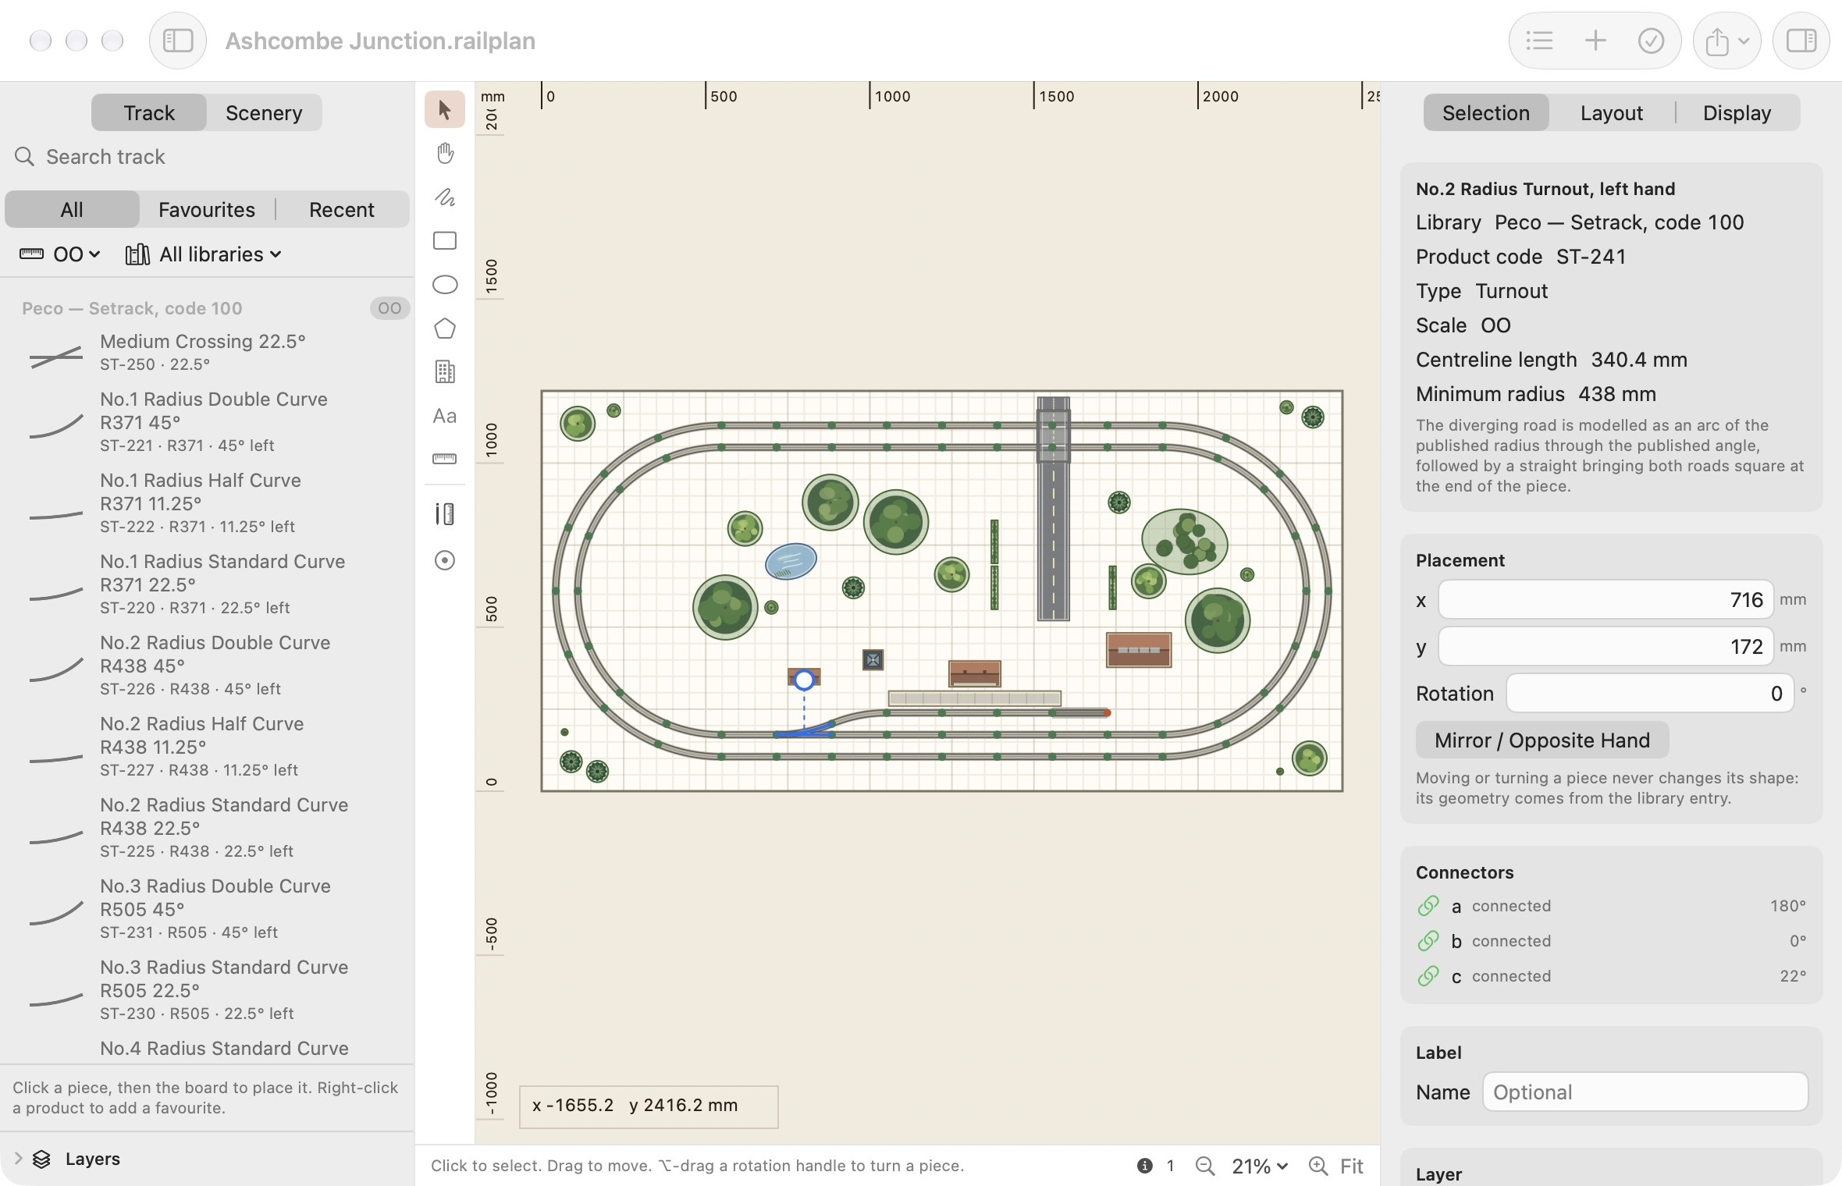
Task: Switch to the Display tab
Action: [1737, 113]
